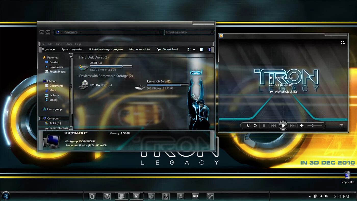Open Downloads in the navigation pane
Viewport: 357px width, 201px height.
pos(54,67)
